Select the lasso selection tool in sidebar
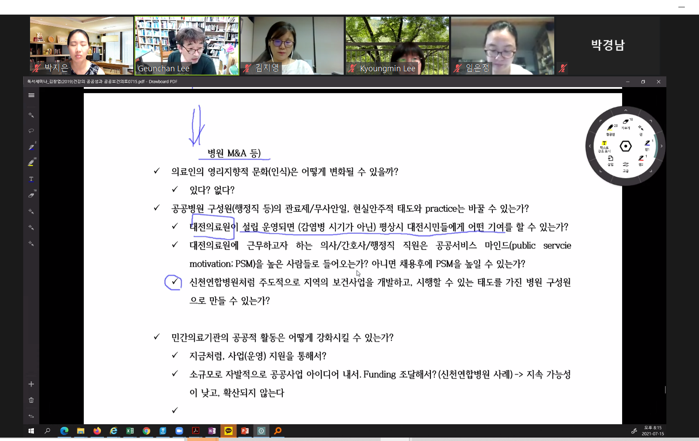The image size is (699, 441). point(31,131)
